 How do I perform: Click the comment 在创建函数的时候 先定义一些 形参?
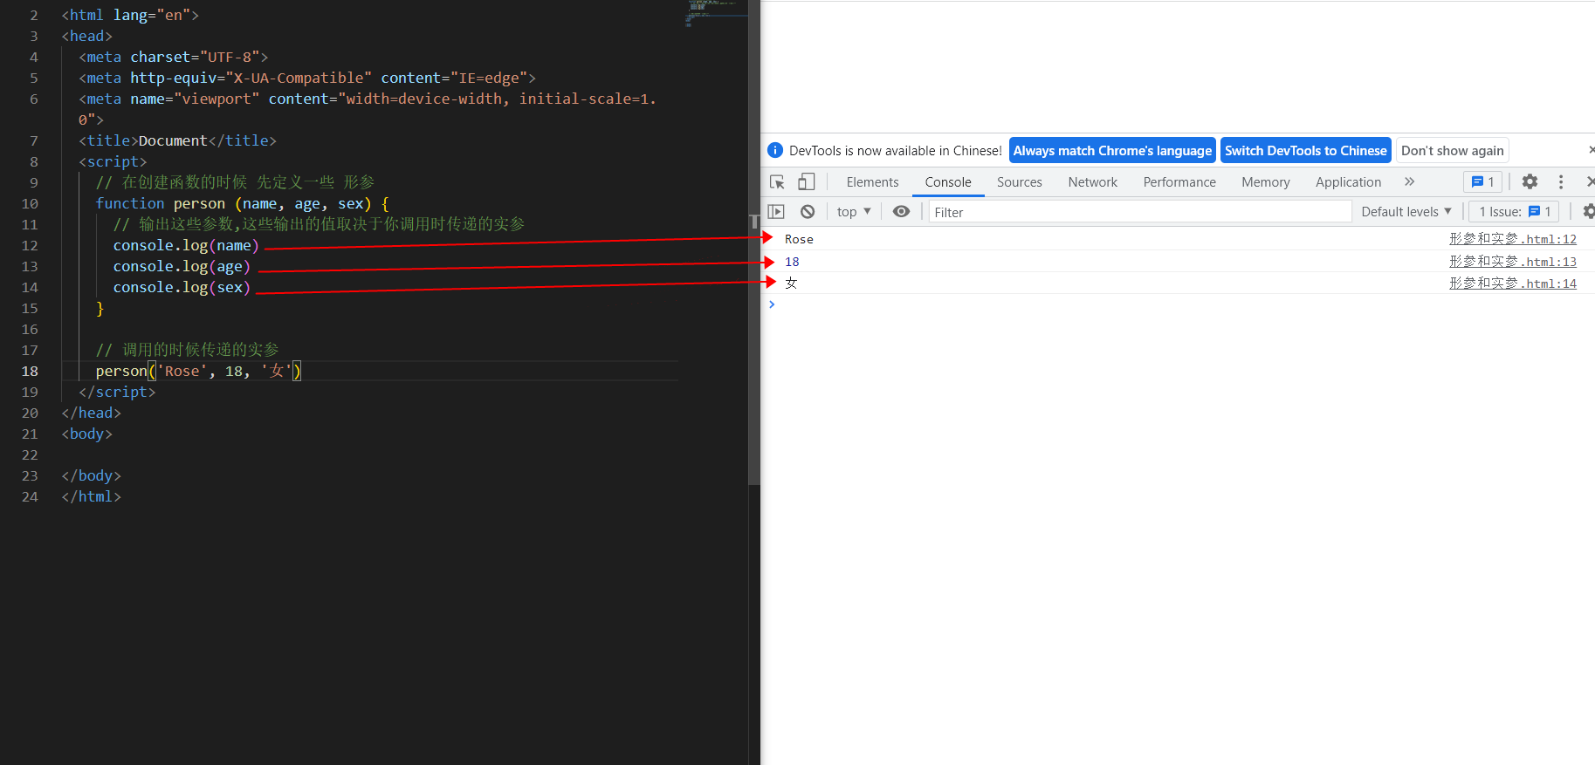(235, 182)
